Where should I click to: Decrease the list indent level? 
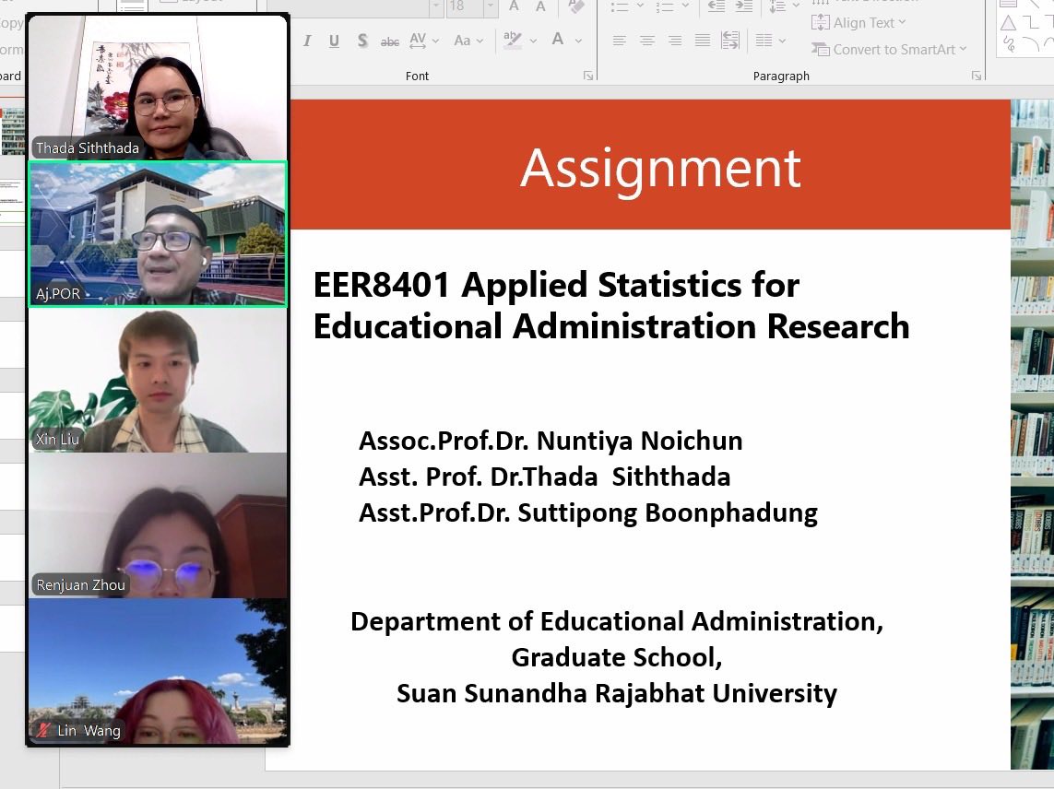click(716, 6)
